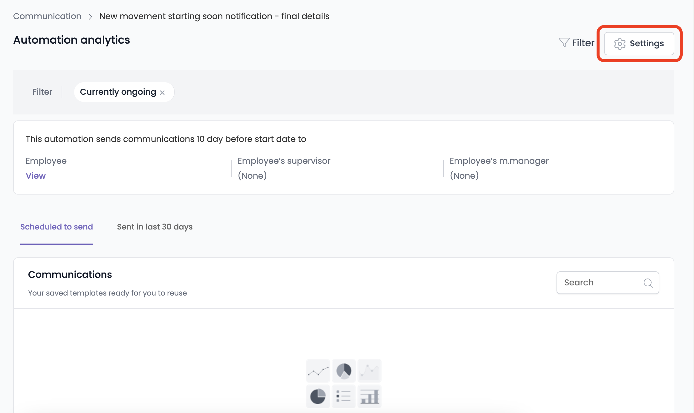Click the Filter label in filter bar
Image resolution: width=694 pixels, height=413 pixels.
(42, 92)
